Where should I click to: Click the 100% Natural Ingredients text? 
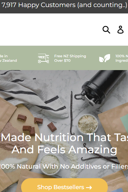point(122,58)
